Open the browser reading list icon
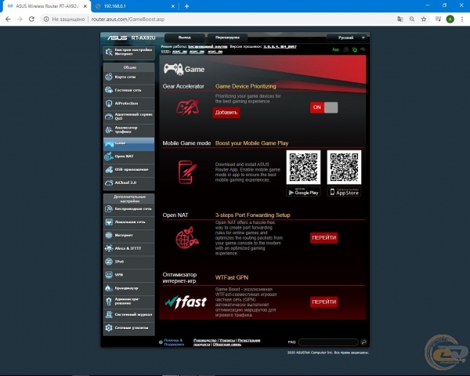The image size is (470, 376). tap(438, 19)
